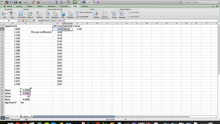
Task: Switch to the Tables ribbon tab
Action: pyautogui.click(x=30, y=6)
